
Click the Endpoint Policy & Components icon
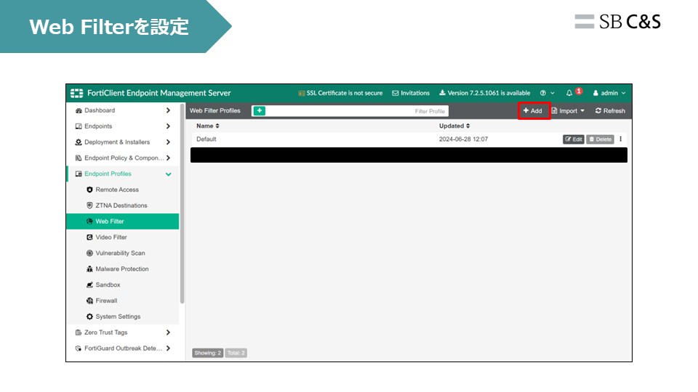[79, 158]
